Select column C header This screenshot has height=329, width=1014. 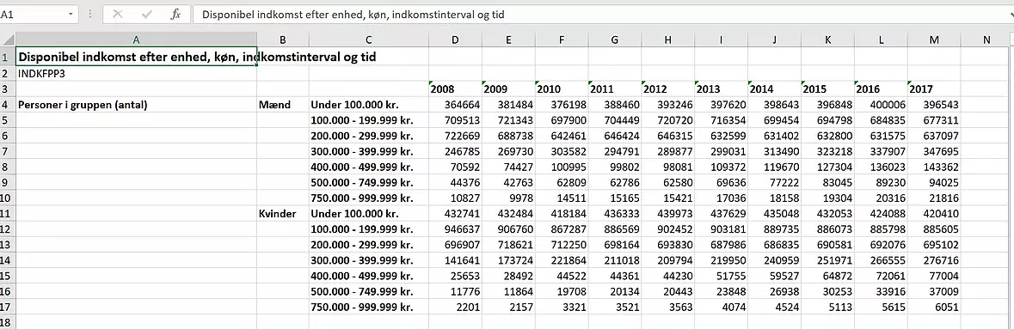[369, 40]
